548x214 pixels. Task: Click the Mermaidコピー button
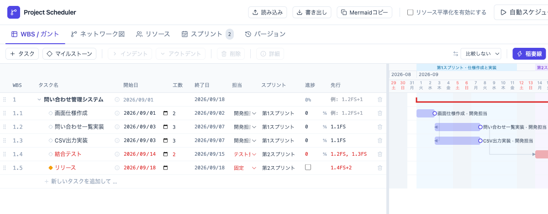click(x=364, y=12)
